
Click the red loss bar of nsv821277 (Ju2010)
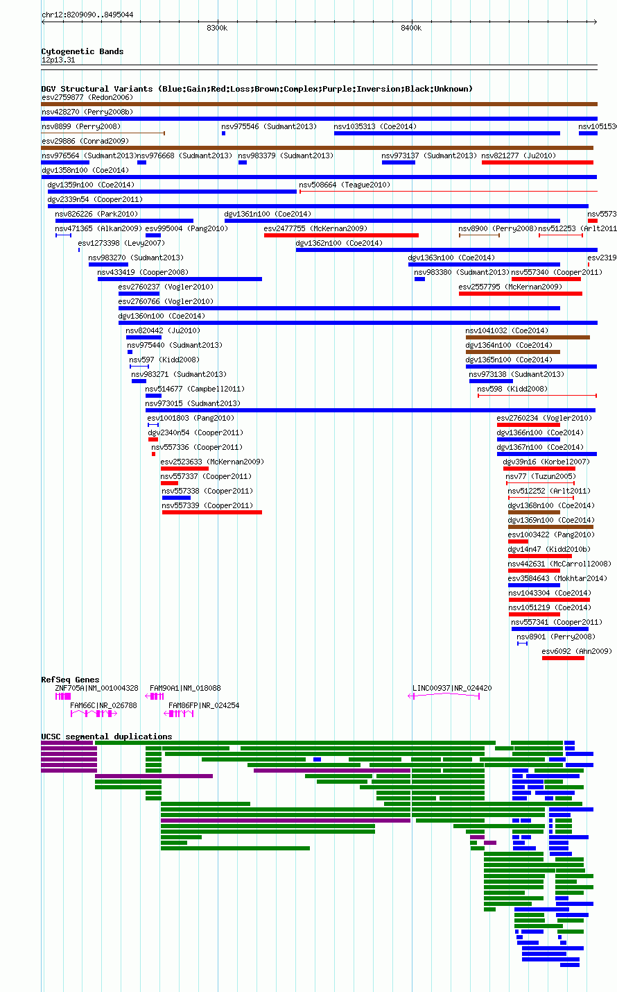tap(537, 162)
